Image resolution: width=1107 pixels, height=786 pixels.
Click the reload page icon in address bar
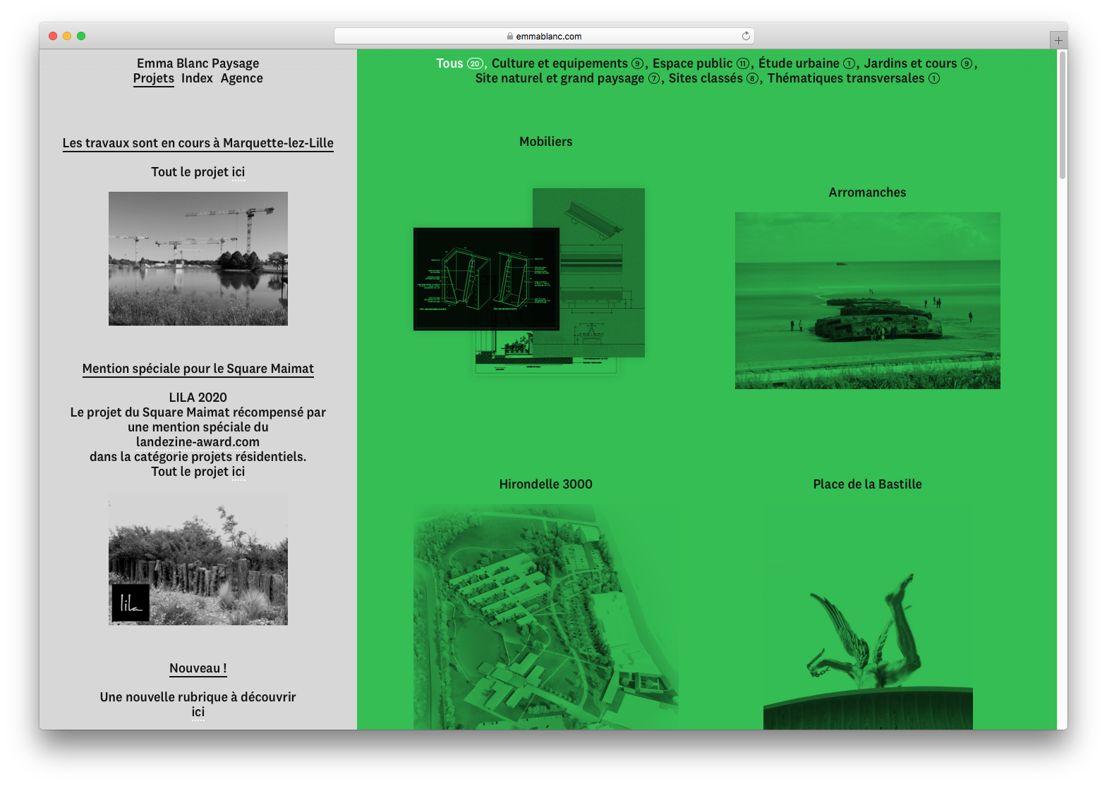tap(746, 36)
